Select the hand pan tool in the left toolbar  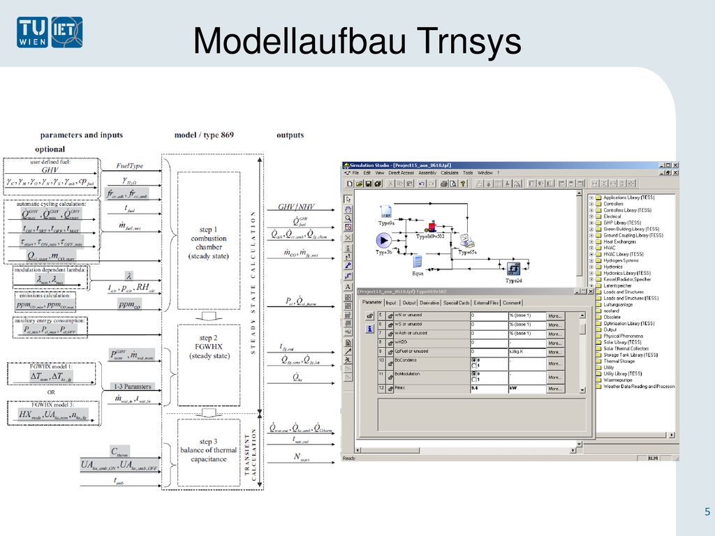pyautogui.click(x=348, y=209)
